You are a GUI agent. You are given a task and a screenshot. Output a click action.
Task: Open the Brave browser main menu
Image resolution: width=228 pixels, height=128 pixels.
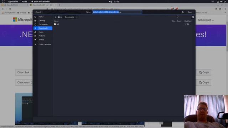pos(225,9)
